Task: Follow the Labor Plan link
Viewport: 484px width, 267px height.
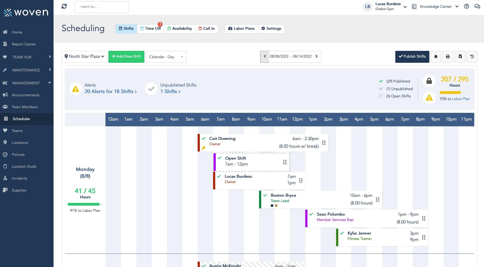Action: pos(461,99)
